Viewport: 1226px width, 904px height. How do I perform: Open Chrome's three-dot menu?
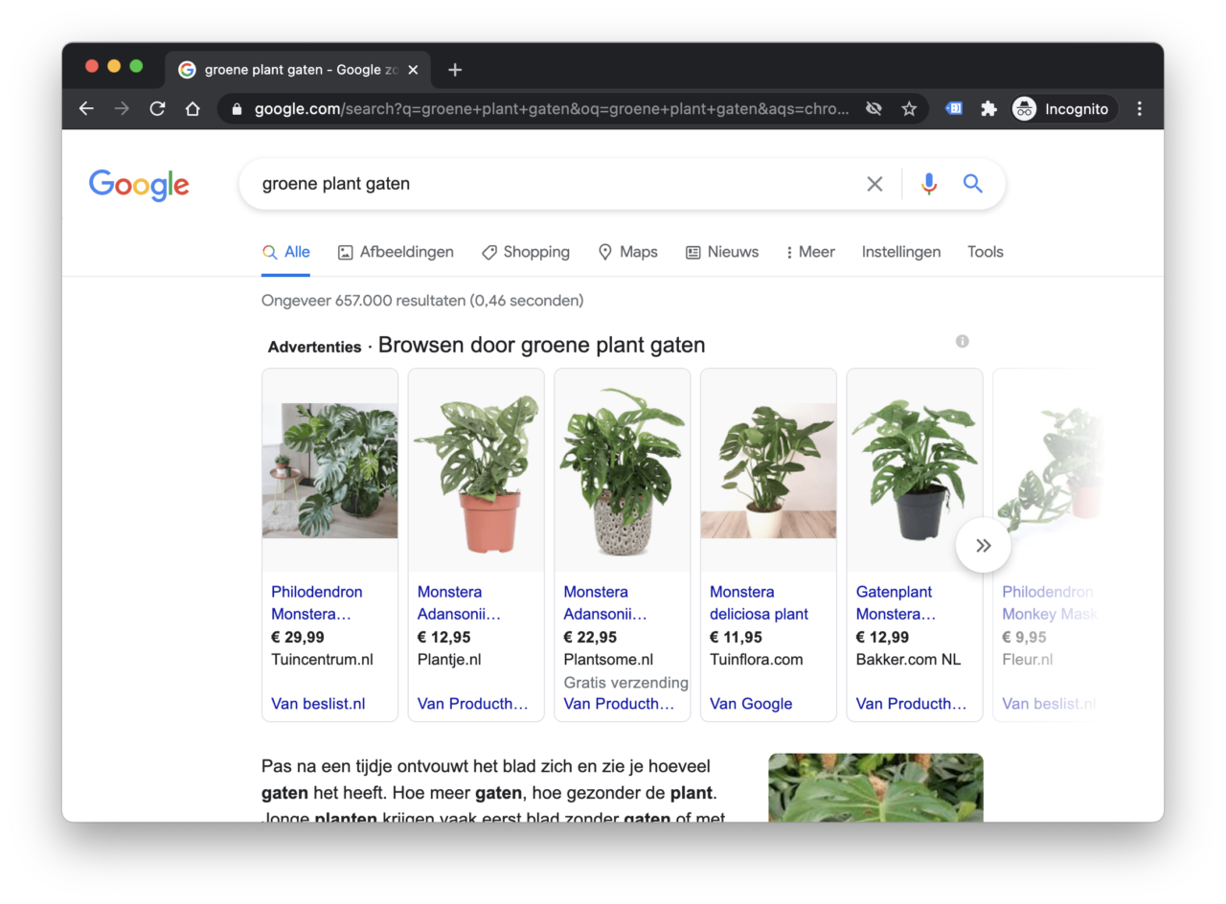1139,109
